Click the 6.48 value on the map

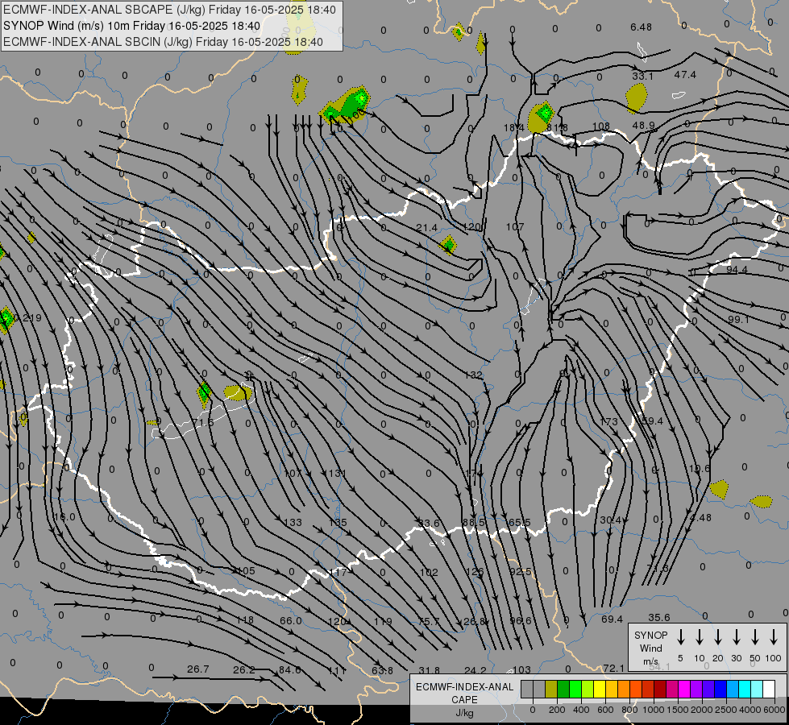click(641, 27)
